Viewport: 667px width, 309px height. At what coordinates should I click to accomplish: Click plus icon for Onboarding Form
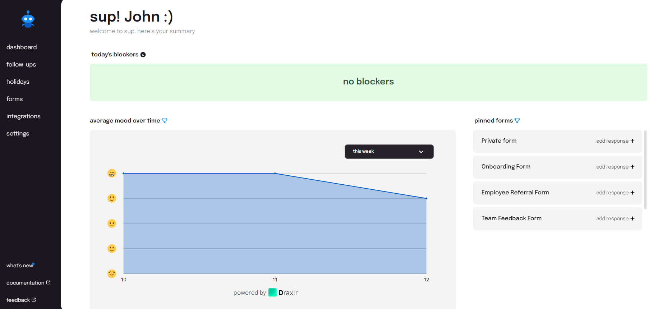pyautogui.click(x=632, y=167)
